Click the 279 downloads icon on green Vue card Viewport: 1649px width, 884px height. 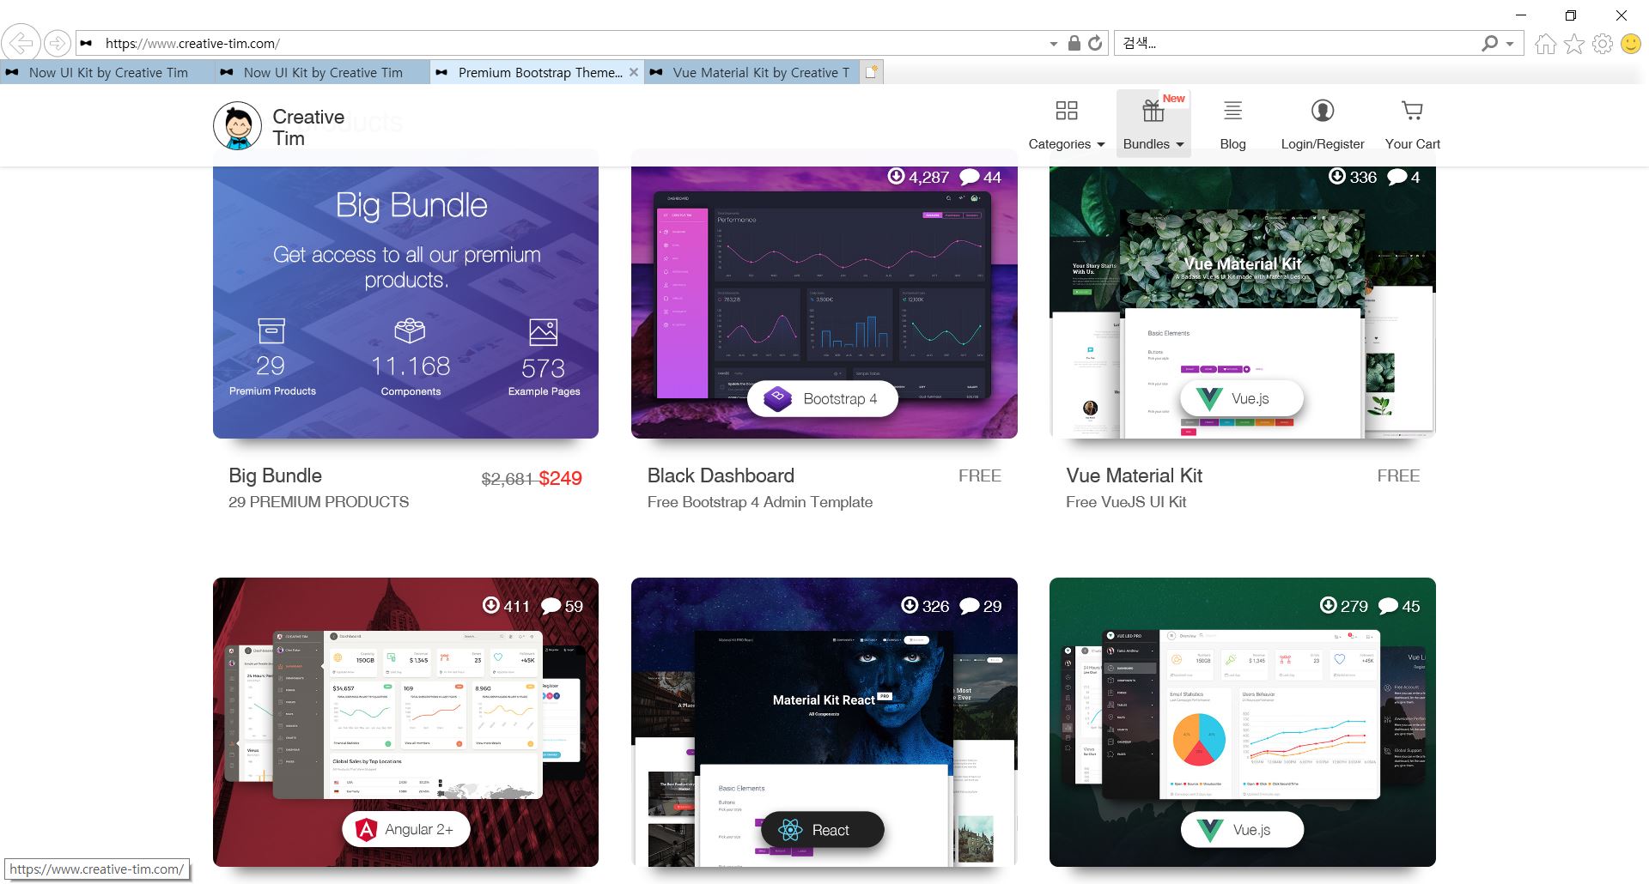pos(1329,605)
